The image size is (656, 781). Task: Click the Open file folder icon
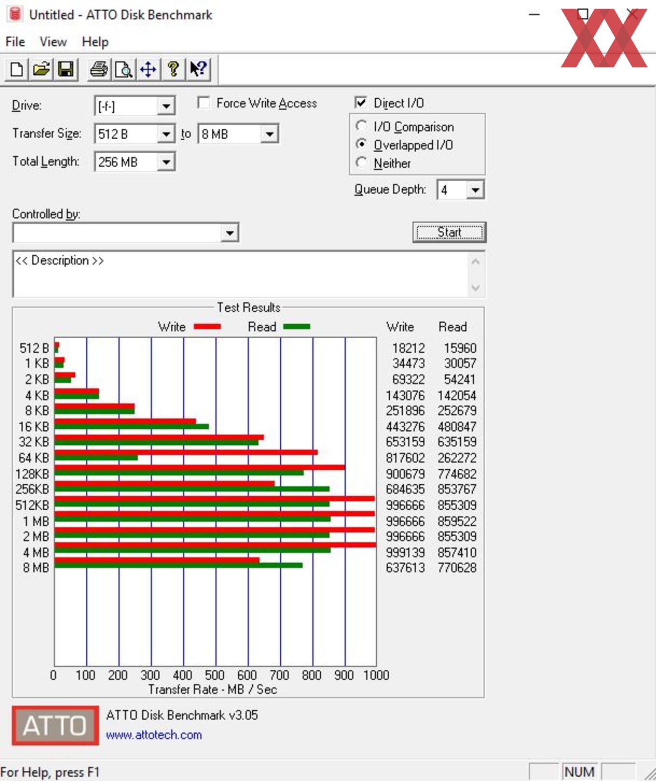click(41, 69)
